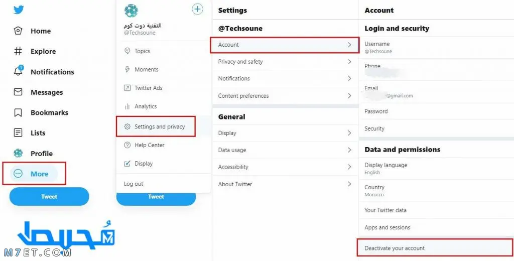514x261 pixels.
Task: Open Bookmarks via the bookmark icon
Action: [x=18, y=112]
